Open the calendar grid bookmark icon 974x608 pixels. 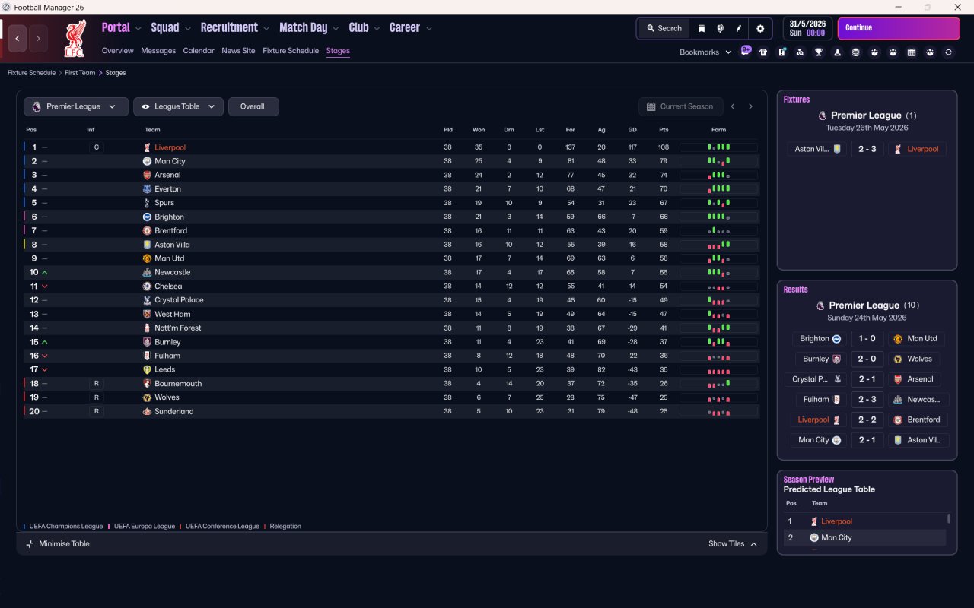coord(912,52)
